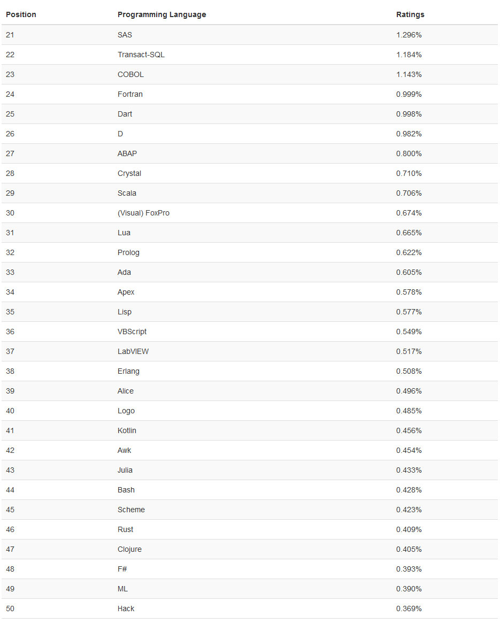This screenshot has height=624, width=500.
Task: Click the Erlang rating 0.508%
Action: click(x=409, y=371)
